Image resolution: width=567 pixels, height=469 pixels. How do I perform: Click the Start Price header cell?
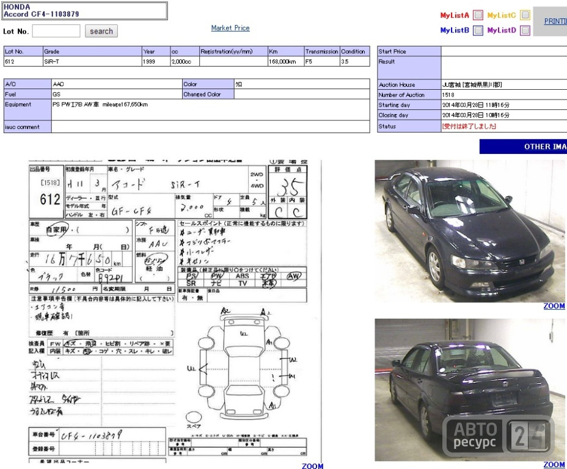point(409,51)
